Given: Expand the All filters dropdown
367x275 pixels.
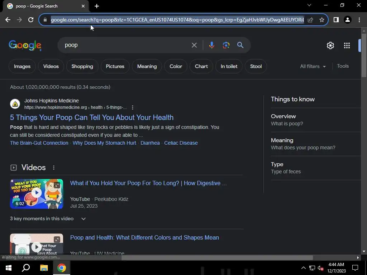Looking at the screenshot, I should point(313,66).
